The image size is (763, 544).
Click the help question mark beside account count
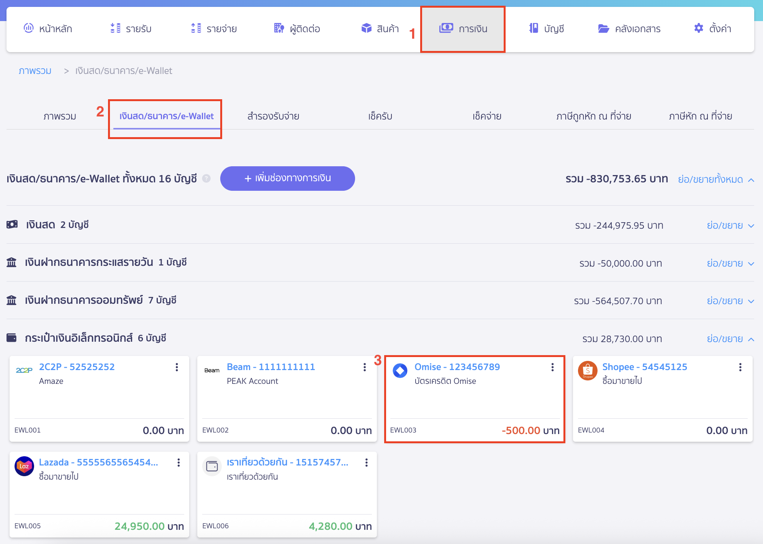pos(206,179)
